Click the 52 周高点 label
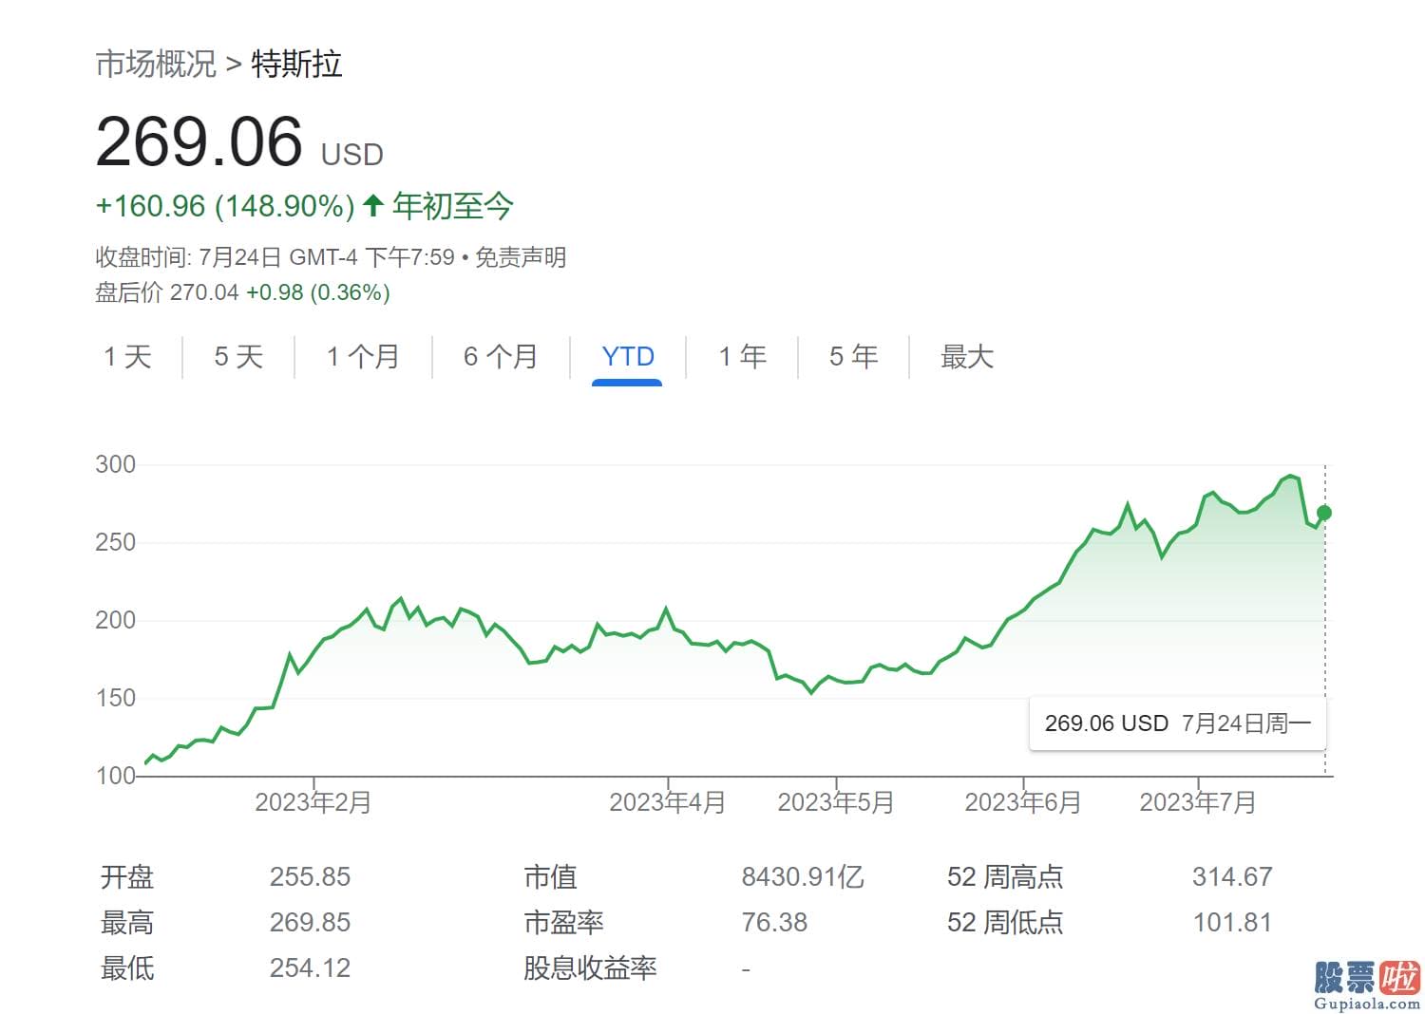Screen dimensions: 1425x1014 point(1005,876)
